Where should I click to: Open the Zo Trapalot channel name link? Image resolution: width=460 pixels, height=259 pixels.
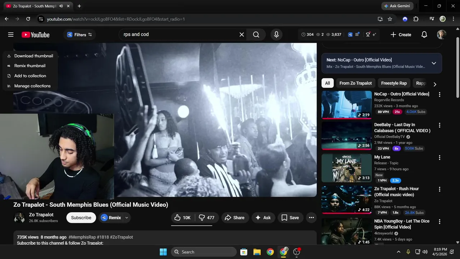click(41, 215)
